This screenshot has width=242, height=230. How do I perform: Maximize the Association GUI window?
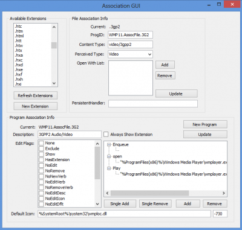tap(219, 4)
